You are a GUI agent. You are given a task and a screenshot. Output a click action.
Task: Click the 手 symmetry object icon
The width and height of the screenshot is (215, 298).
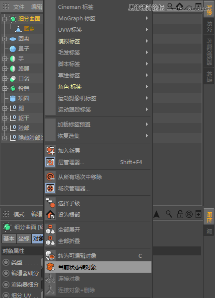(x=13, y=59)
